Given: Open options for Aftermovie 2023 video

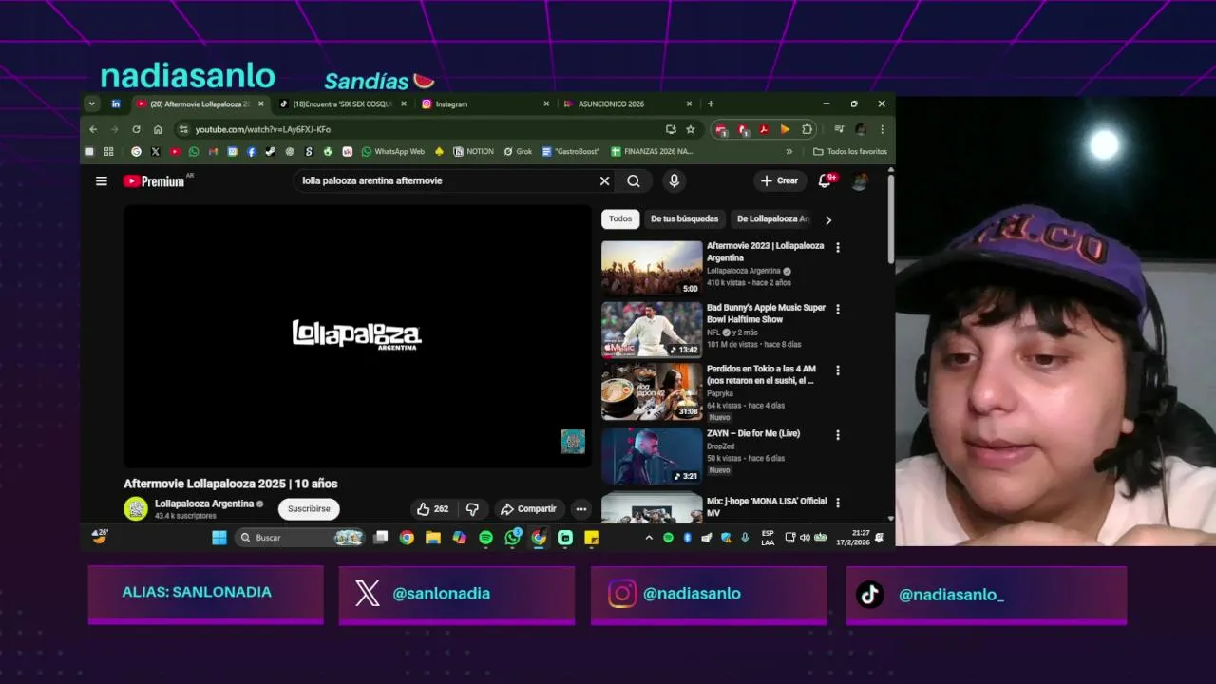Looking at the screenshot, I should [x=837, y=247].
